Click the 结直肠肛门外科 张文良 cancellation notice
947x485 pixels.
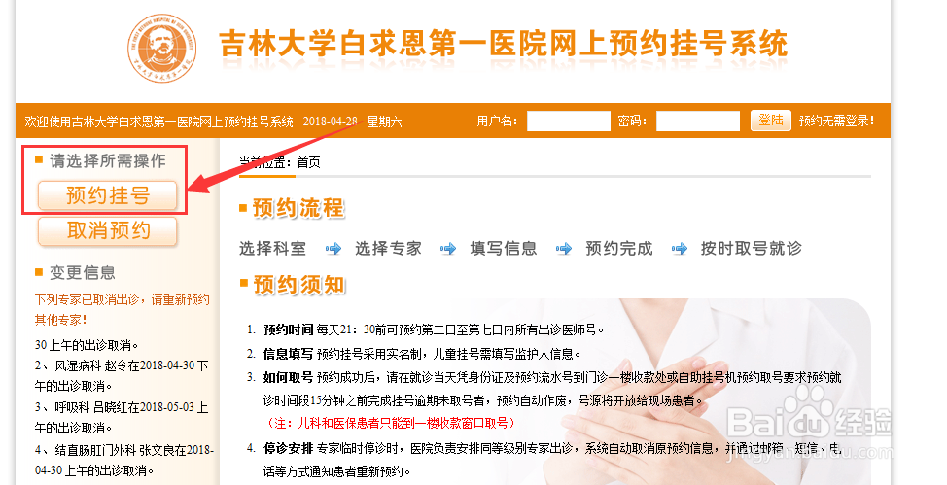[123, 460]
